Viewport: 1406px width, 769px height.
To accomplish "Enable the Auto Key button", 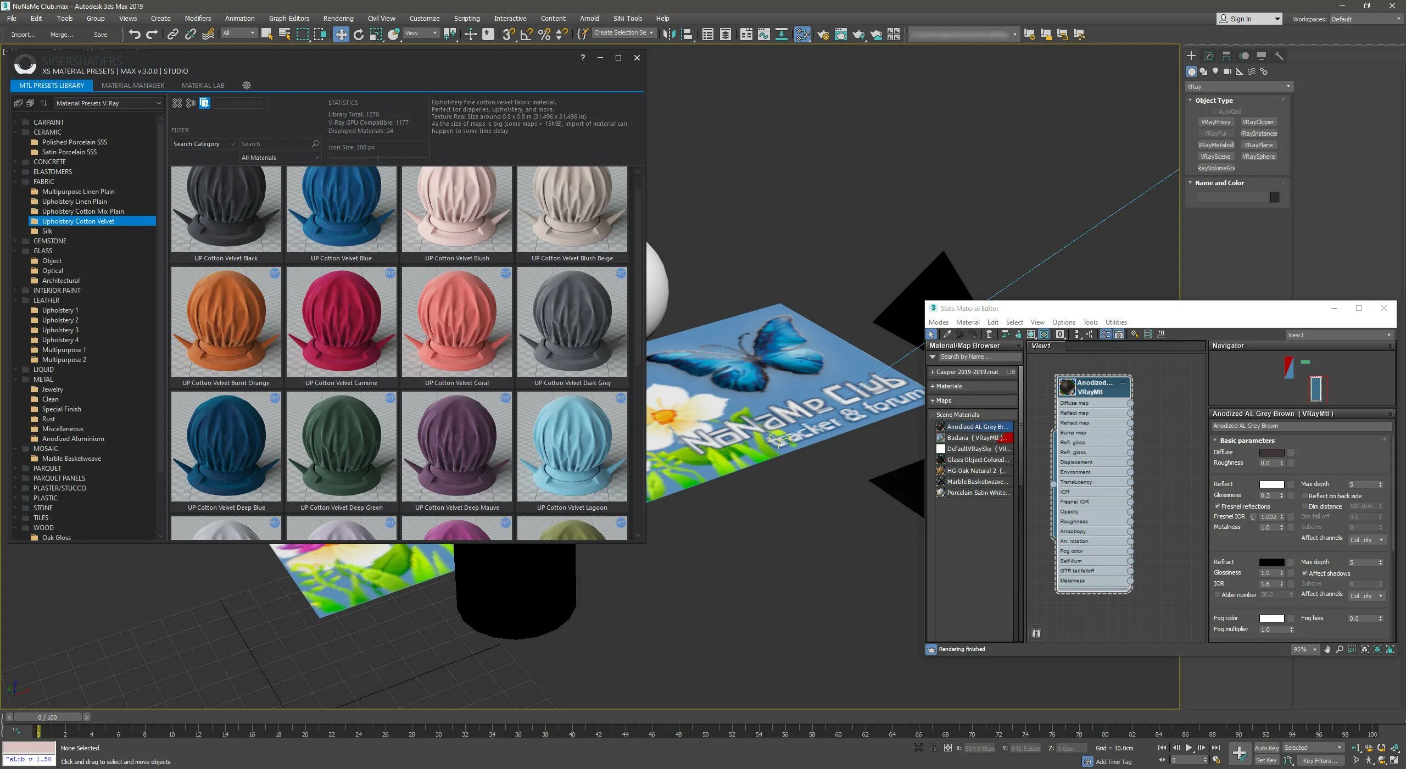I will pos(1267,747).
